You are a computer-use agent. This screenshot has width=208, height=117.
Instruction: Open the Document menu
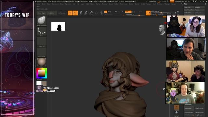click(x=55, y=4)
